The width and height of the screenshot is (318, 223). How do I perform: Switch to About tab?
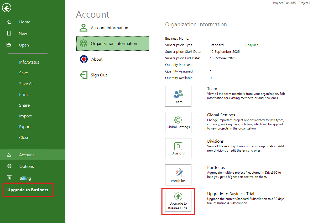tap(113, 59)
